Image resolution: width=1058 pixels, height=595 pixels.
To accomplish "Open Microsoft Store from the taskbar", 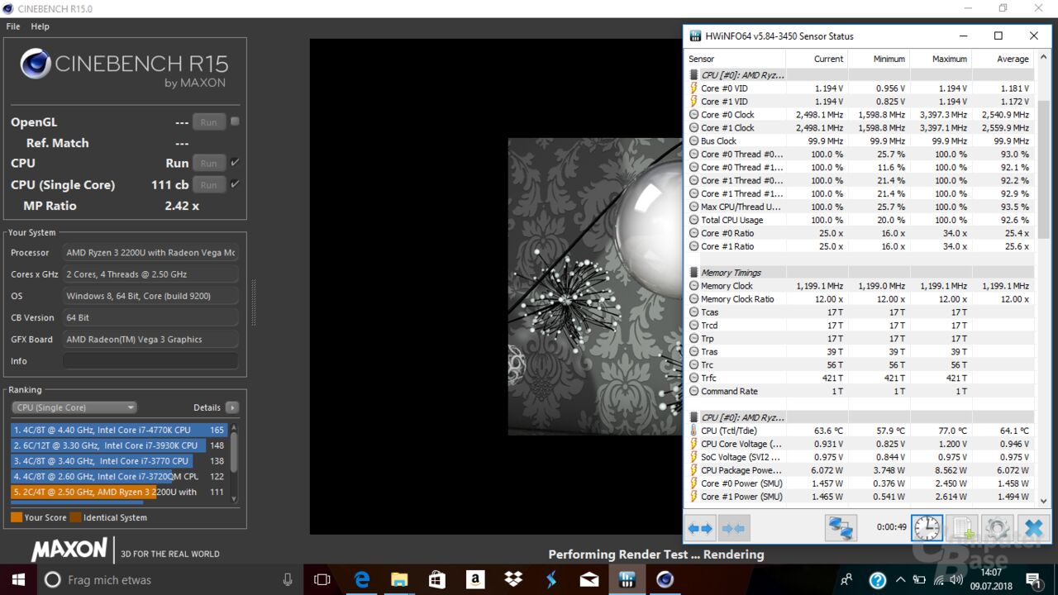I will click(437, 579).
